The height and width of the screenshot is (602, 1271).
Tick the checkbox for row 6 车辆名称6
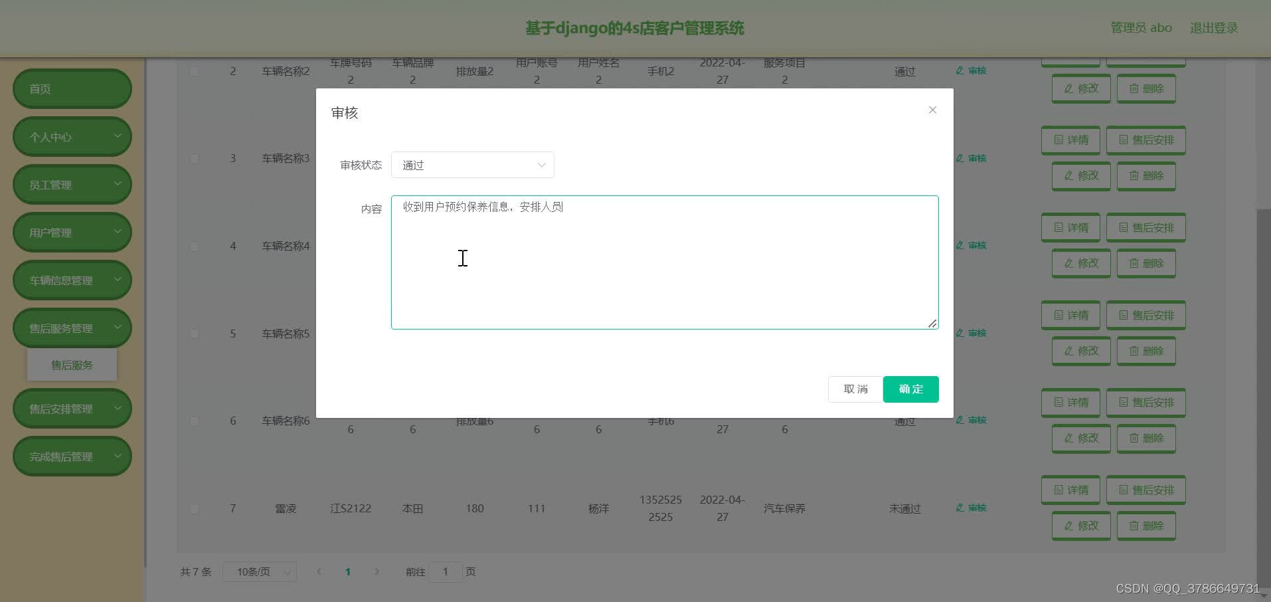[x=194, y=421]
